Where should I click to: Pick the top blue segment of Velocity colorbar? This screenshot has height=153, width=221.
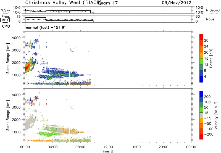(x=201, y=94)
